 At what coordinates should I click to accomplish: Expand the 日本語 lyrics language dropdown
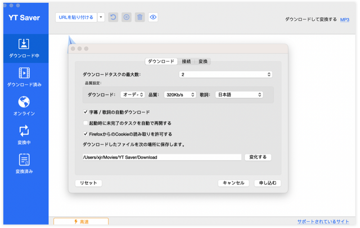pyautogui.click(x=239, y=95)
